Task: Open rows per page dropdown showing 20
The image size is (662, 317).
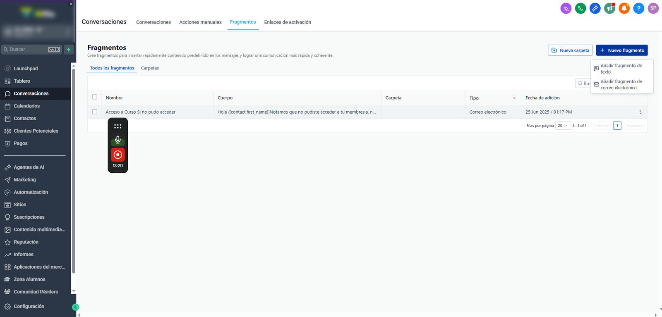Action: coord(563,126)
